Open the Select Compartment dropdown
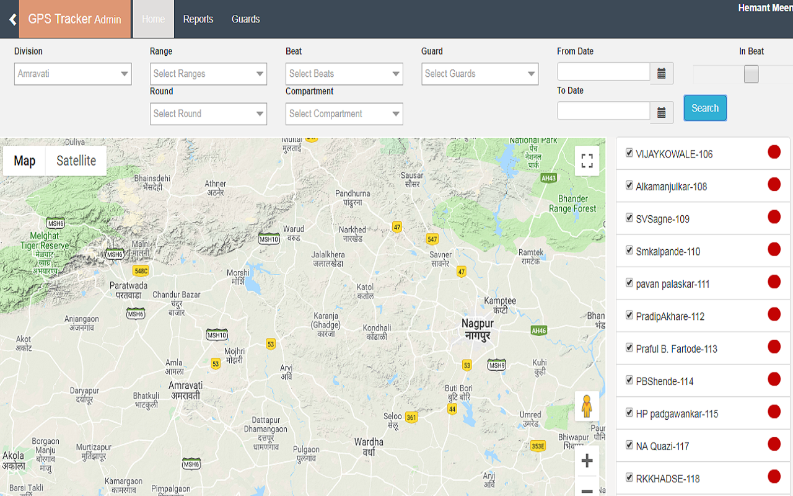Image resolution: width=793 pixels, height=496 pixels. coord(344,114)
